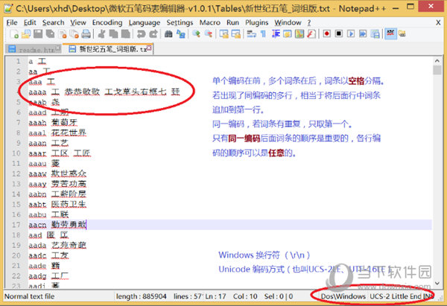Open the Edit menu
The width and height of the screenshot is (447, 306).
tap(30, 22)
